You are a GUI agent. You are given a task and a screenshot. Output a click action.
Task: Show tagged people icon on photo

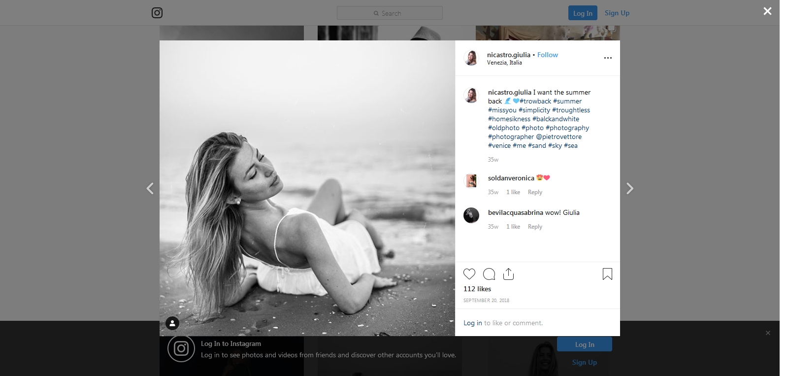click(x=172, y=323)
